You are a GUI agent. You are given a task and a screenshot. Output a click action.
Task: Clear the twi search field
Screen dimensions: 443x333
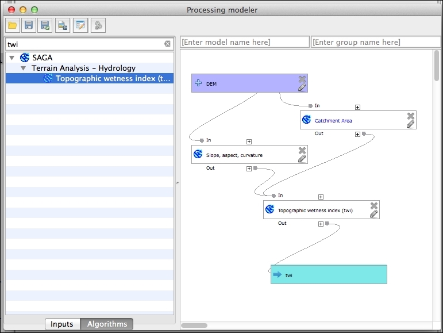pyautogui.click(x=168, y=44)
